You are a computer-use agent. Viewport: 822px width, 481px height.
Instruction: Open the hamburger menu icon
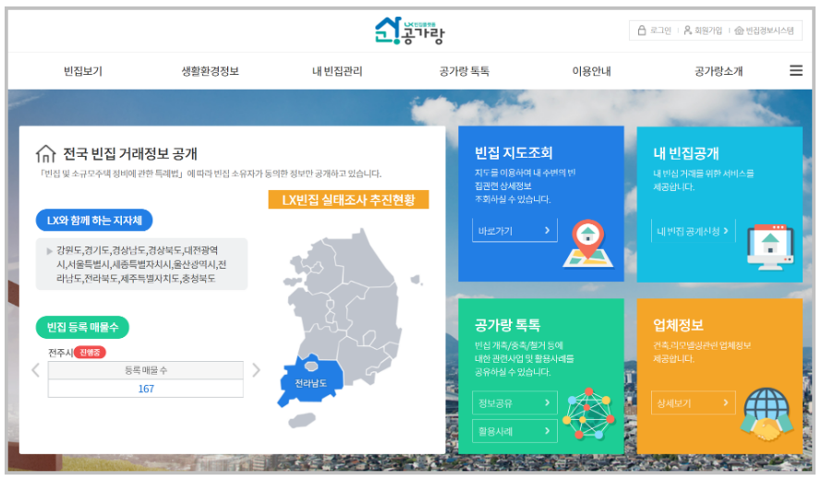pyautogui.click(x=796, y=70)
